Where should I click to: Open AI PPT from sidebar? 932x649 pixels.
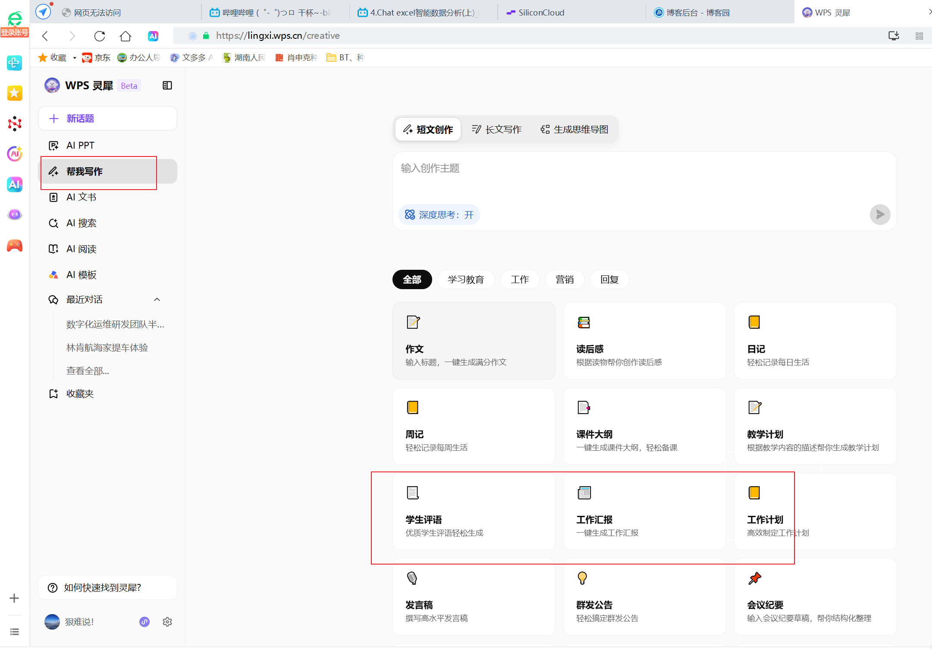pyautogui.click(x=80, y=146)
